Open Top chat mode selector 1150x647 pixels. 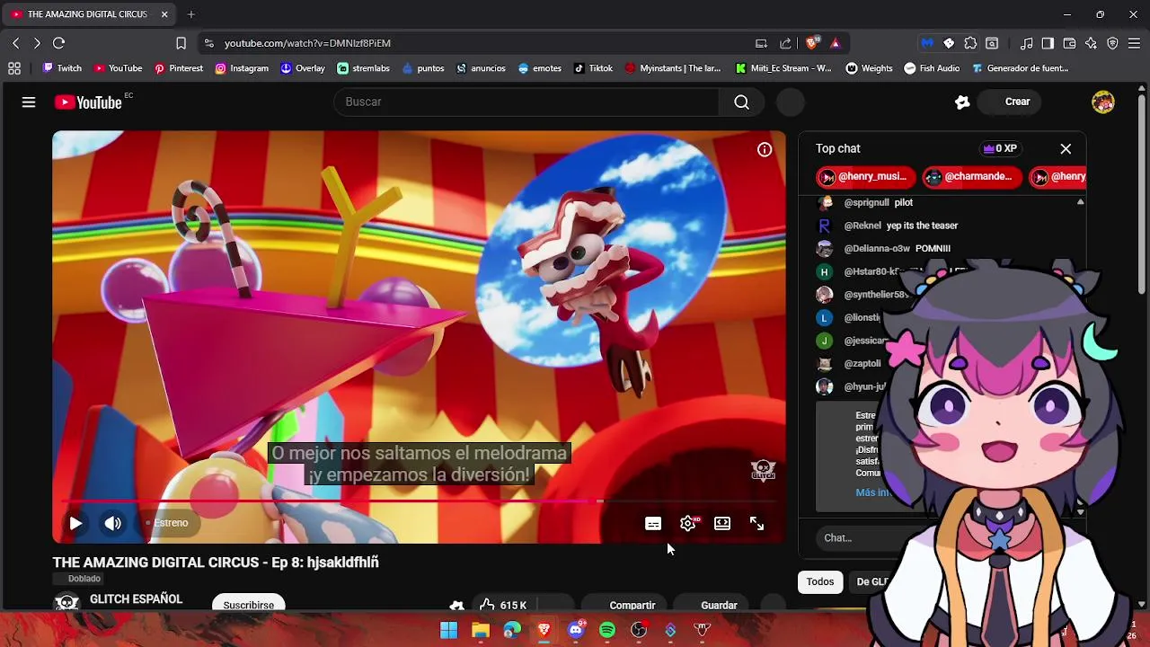[x=838, y=148]
